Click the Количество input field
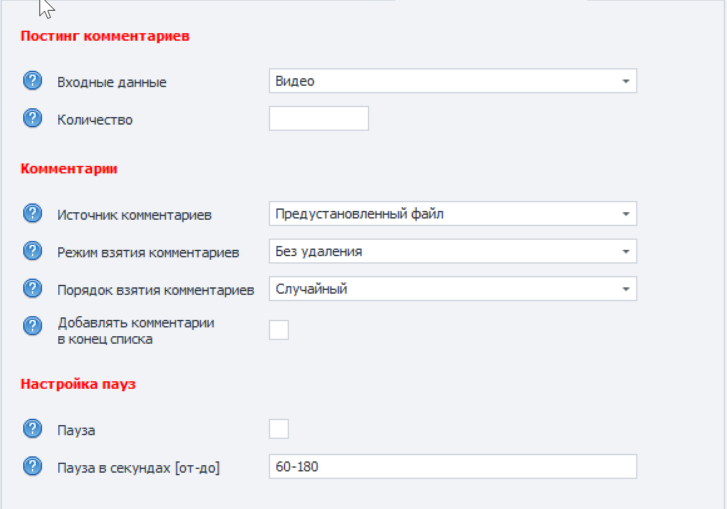Viewport: 727px width, 509px height. (318, 119)
